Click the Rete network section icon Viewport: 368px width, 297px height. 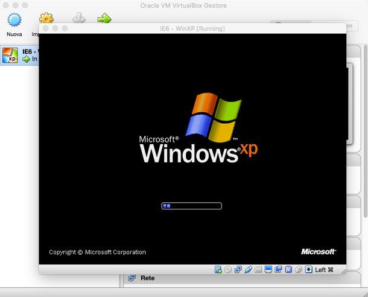point(132,278)
